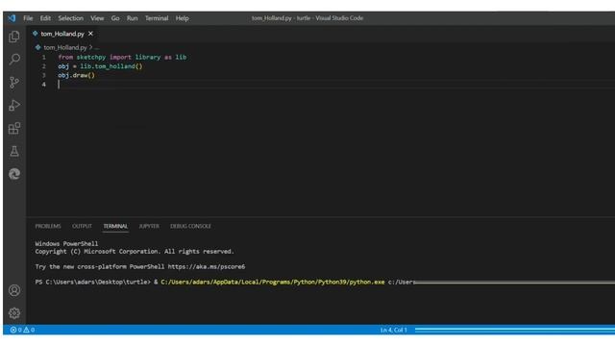Open the Edge browser tools icon

(14, 174)
